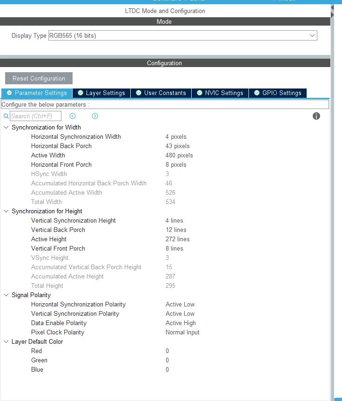Open the GPIO Settings tab
The height and width of the screenshot is (401, 342).
tap(278, 93)
